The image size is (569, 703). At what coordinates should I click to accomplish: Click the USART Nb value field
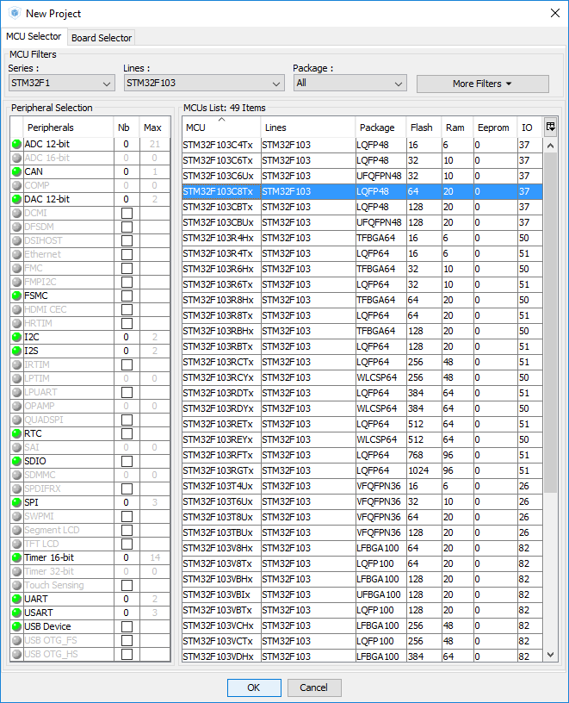click(x=127, y=613)
